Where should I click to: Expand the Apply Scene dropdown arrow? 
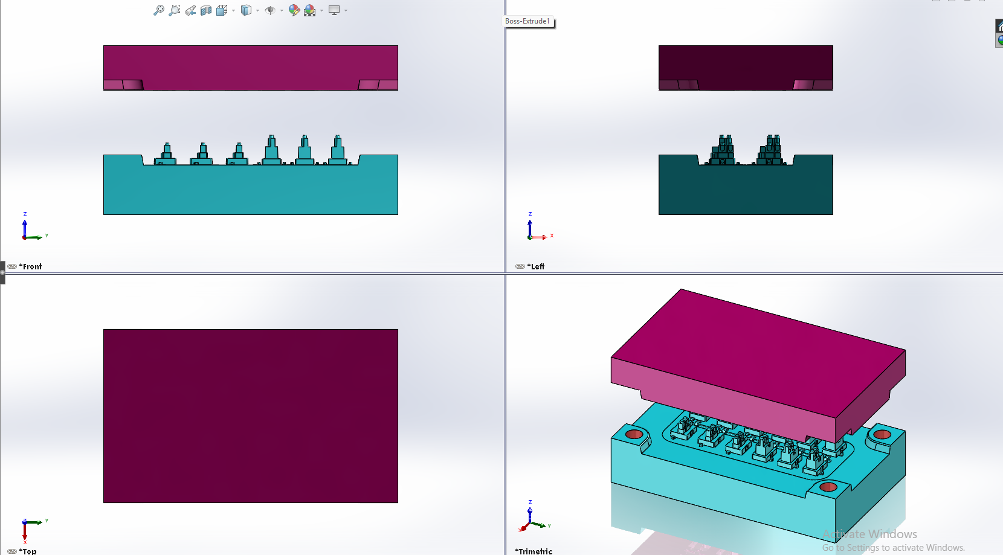(x=321, y=10)
